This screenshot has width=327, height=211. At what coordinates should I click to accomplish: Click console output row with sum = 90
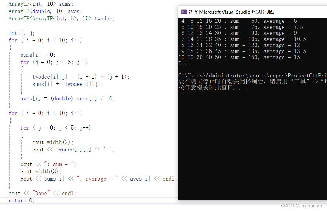coord(239,33)
